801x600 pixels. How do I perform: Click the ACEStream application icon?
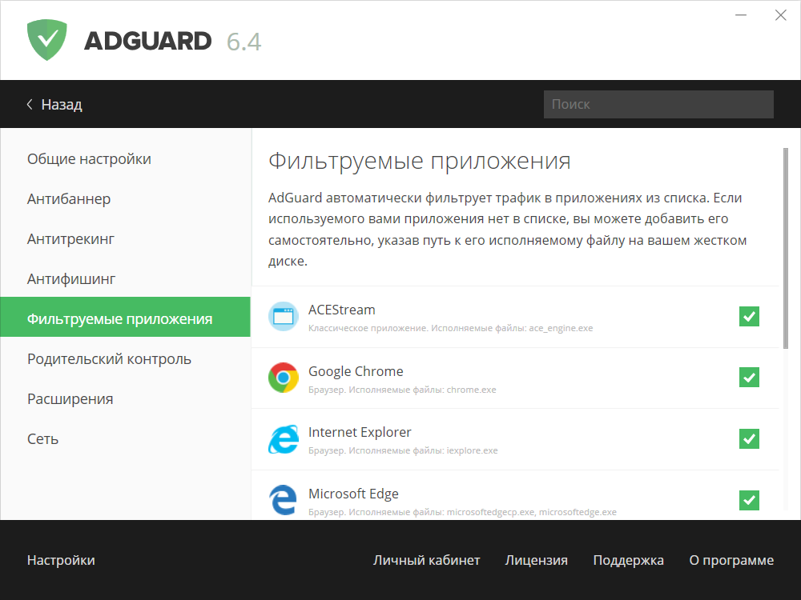283,316
